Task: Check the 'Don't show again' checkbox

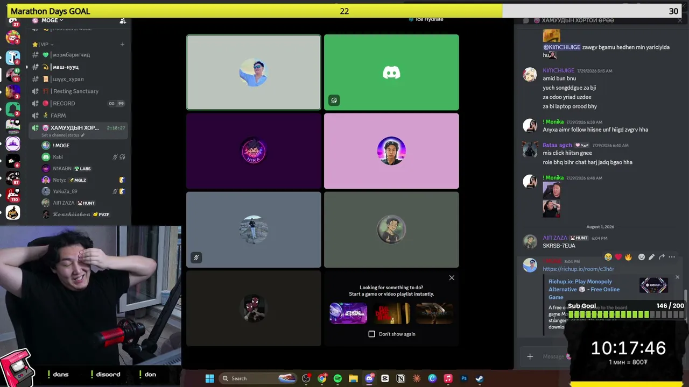Action: point(371,334)
